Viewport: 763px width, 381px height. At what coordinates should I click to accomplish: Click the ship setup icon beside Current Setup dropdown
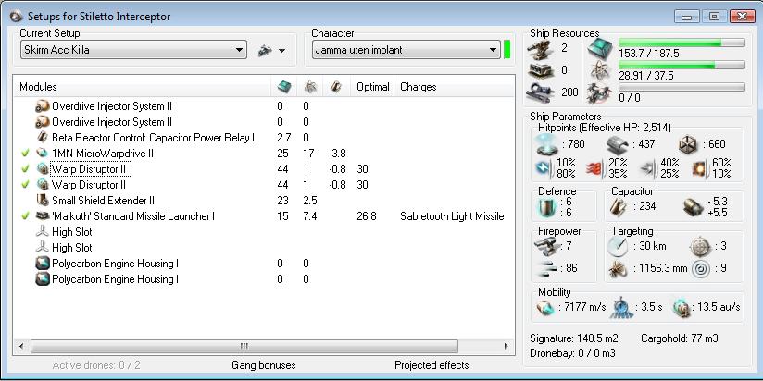point(265,50)
